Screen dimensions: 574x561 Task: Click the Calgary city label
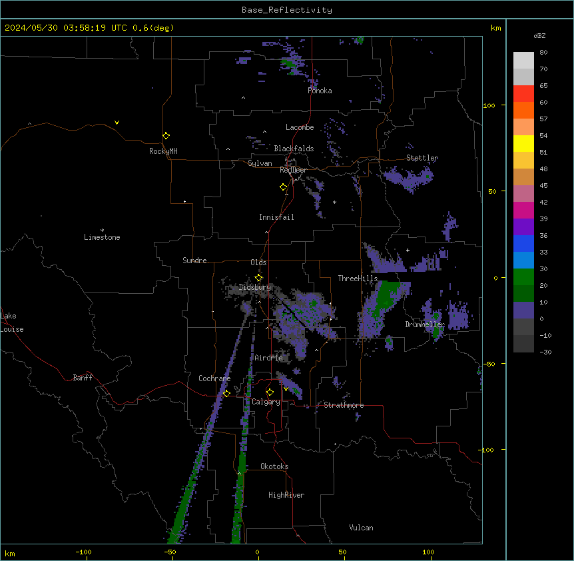click(x=266, y=402)
